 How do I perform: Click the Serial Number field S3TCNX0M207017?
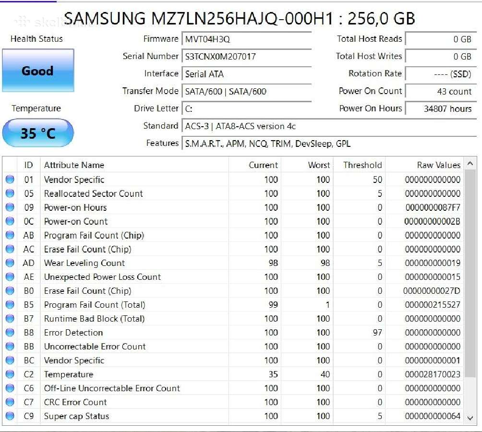tap(247, 57)
